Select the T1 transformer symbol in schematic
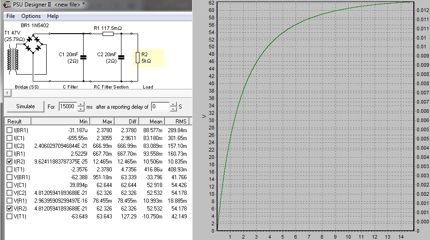430x240 pixels. (x=13, y=60)
